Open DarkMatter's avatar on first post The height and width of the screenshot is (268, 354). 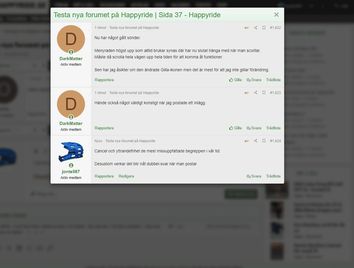click(71, 39)
